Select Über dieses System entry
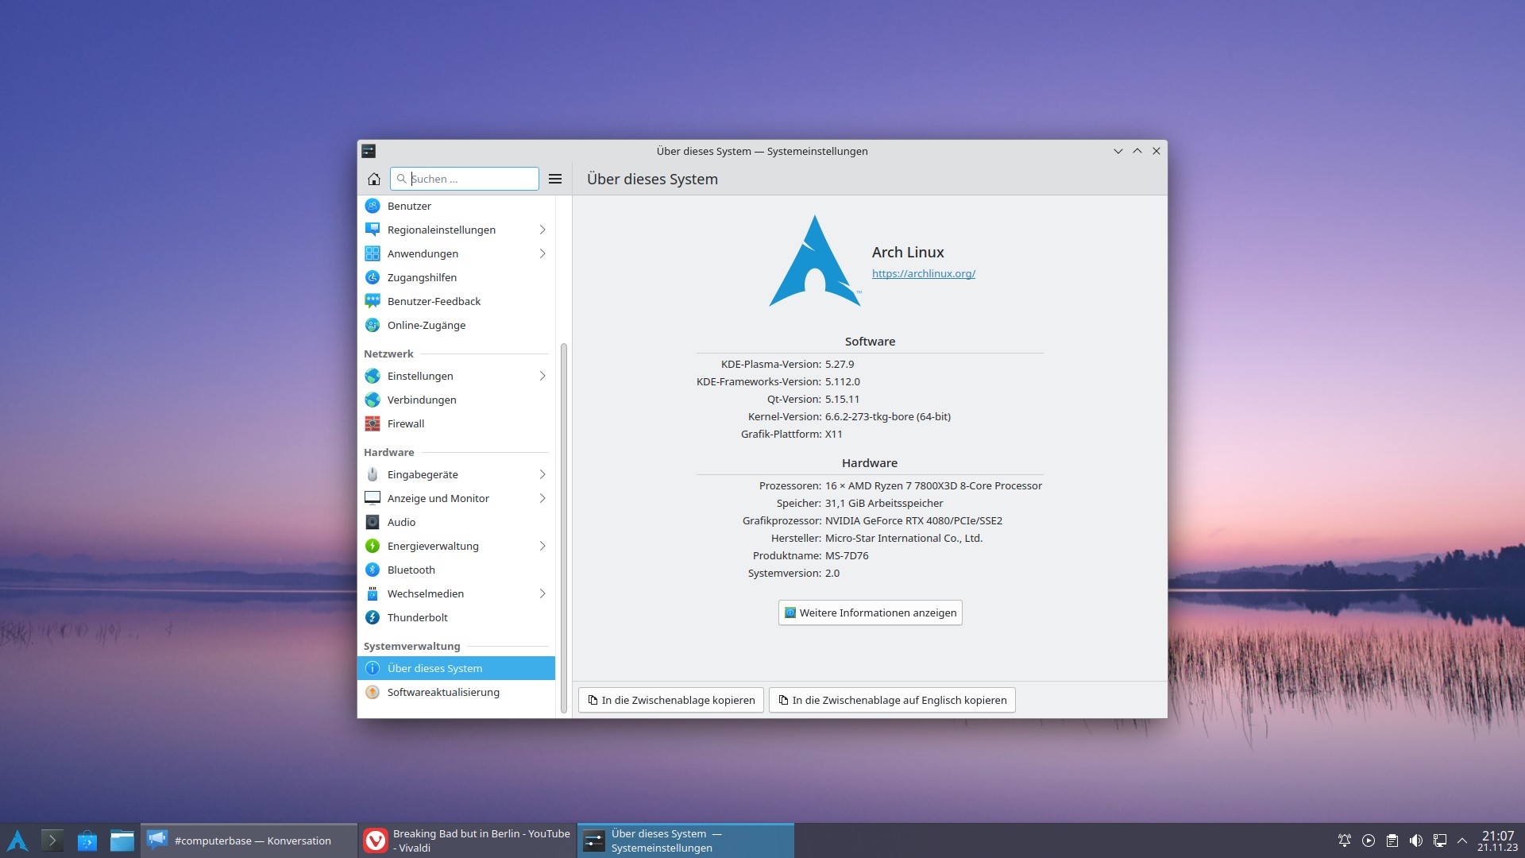Viewport: 1525px width, 858px height. [456, 668]
